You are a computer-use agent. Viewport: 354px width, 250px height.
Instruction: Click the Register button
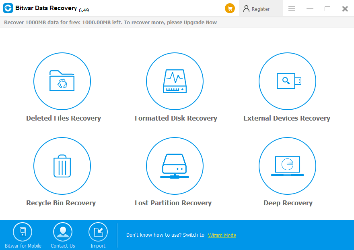[261, 8]
